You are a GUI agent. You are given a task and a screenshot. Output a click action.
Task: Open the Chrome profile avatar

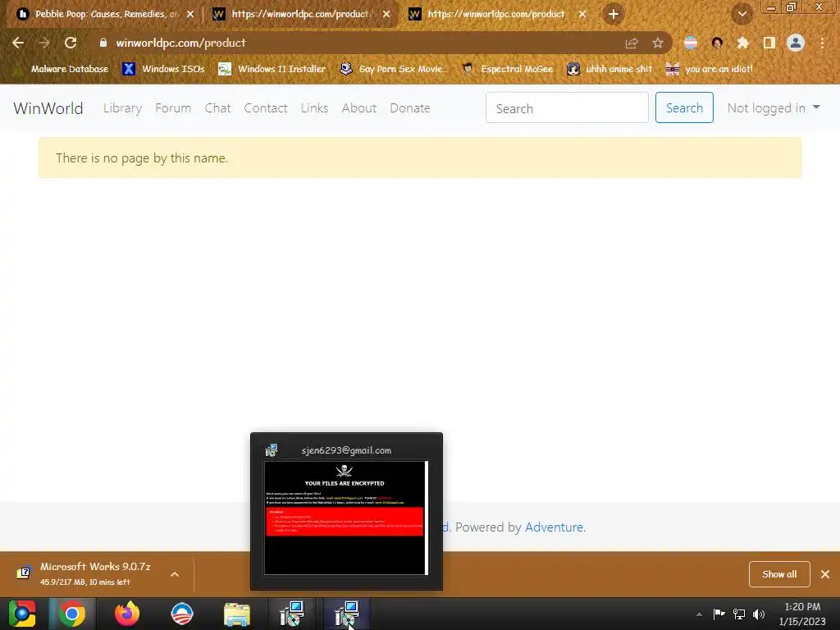tap(796, 43)
